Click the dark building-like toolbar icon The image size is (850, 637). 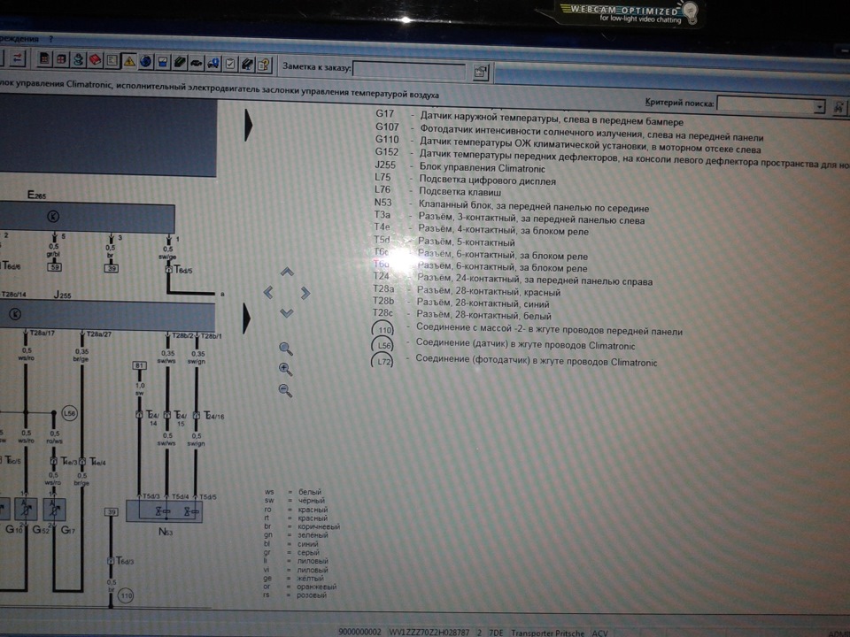45,59
